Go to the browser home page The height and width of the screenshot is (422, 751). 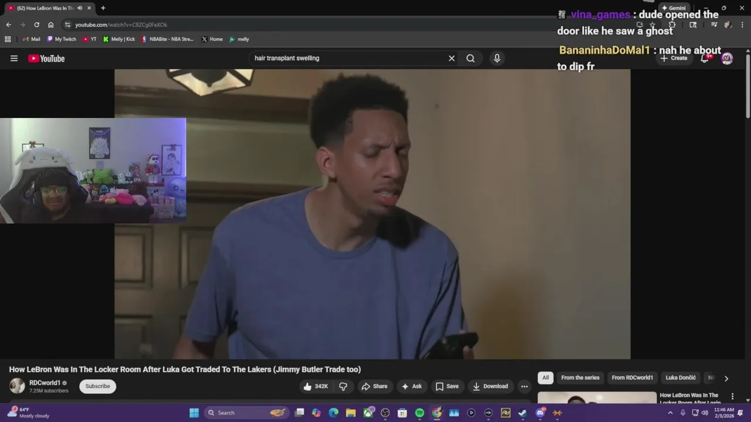tap(50, 25)
